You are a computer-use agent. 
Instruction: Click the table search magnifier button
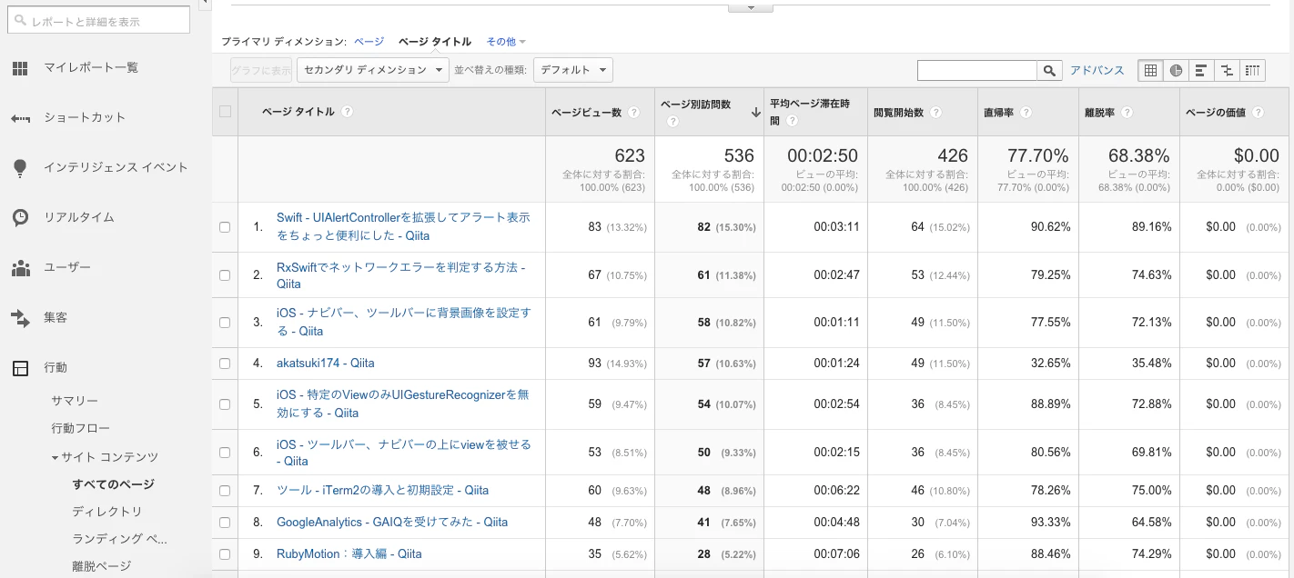(1050, 70)
